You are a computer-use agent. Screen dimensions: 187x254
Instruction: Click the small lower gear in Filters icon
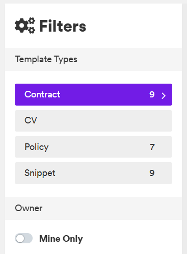[32, 30]
